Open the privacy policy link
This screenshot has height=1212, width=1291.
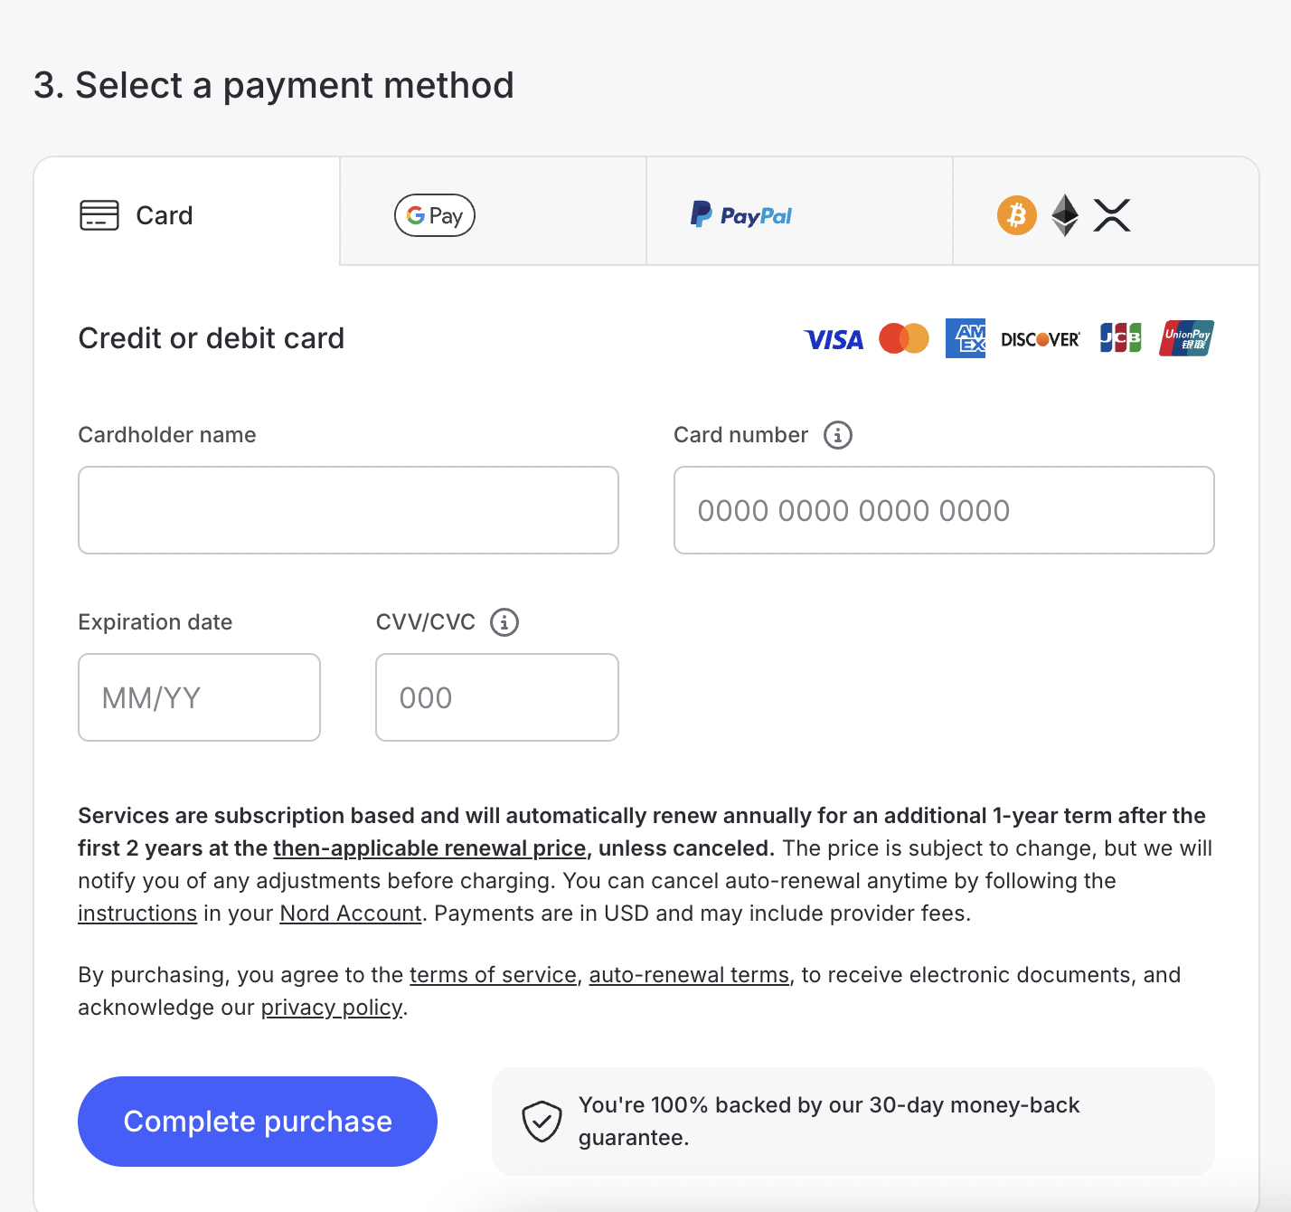[x=332, y=1008]
